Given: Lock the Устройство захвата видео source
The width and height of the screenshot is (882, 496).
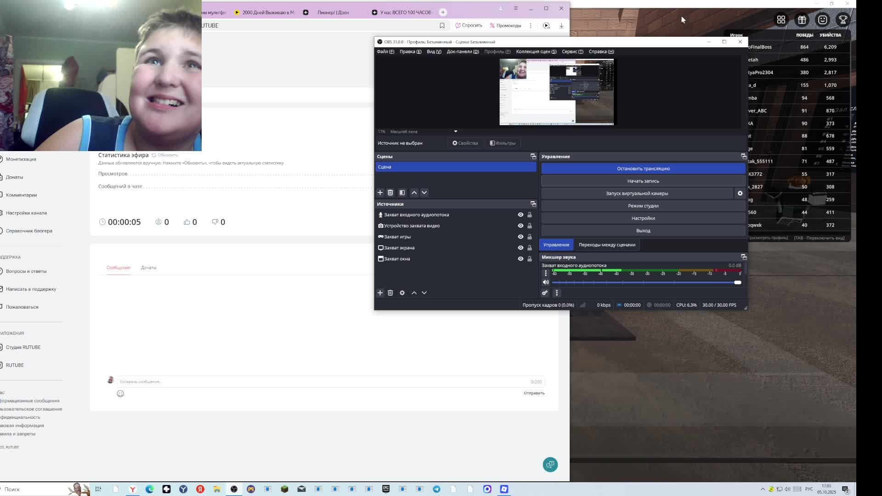Looking at the screenshot, I should point(529,225).
